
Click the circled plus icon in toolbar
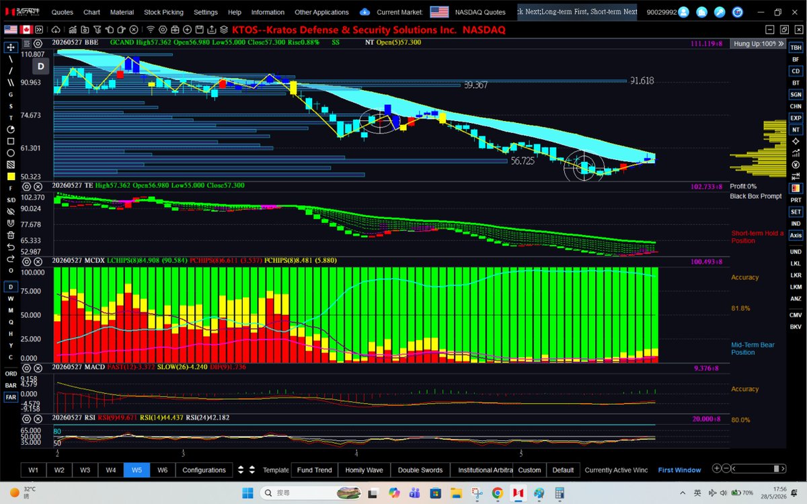tap(186, 30)
